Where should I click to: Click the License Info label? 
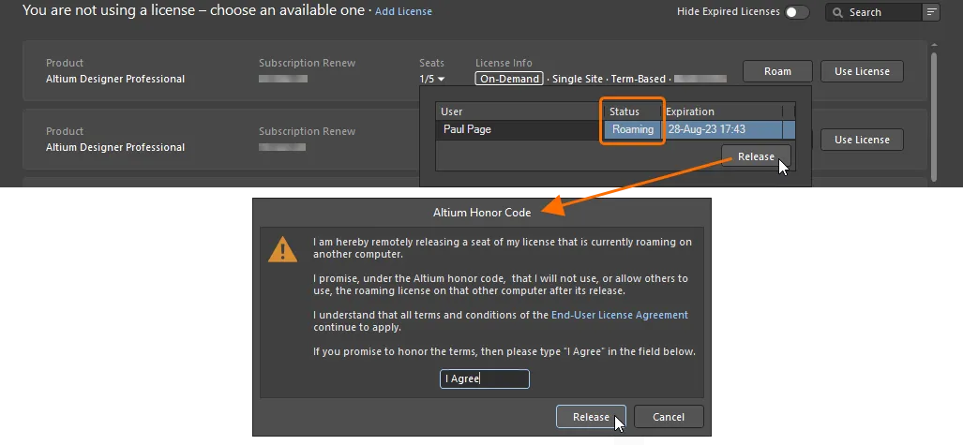[504, 63]
